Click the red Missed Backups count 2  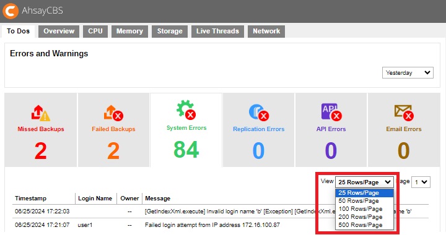41,151
